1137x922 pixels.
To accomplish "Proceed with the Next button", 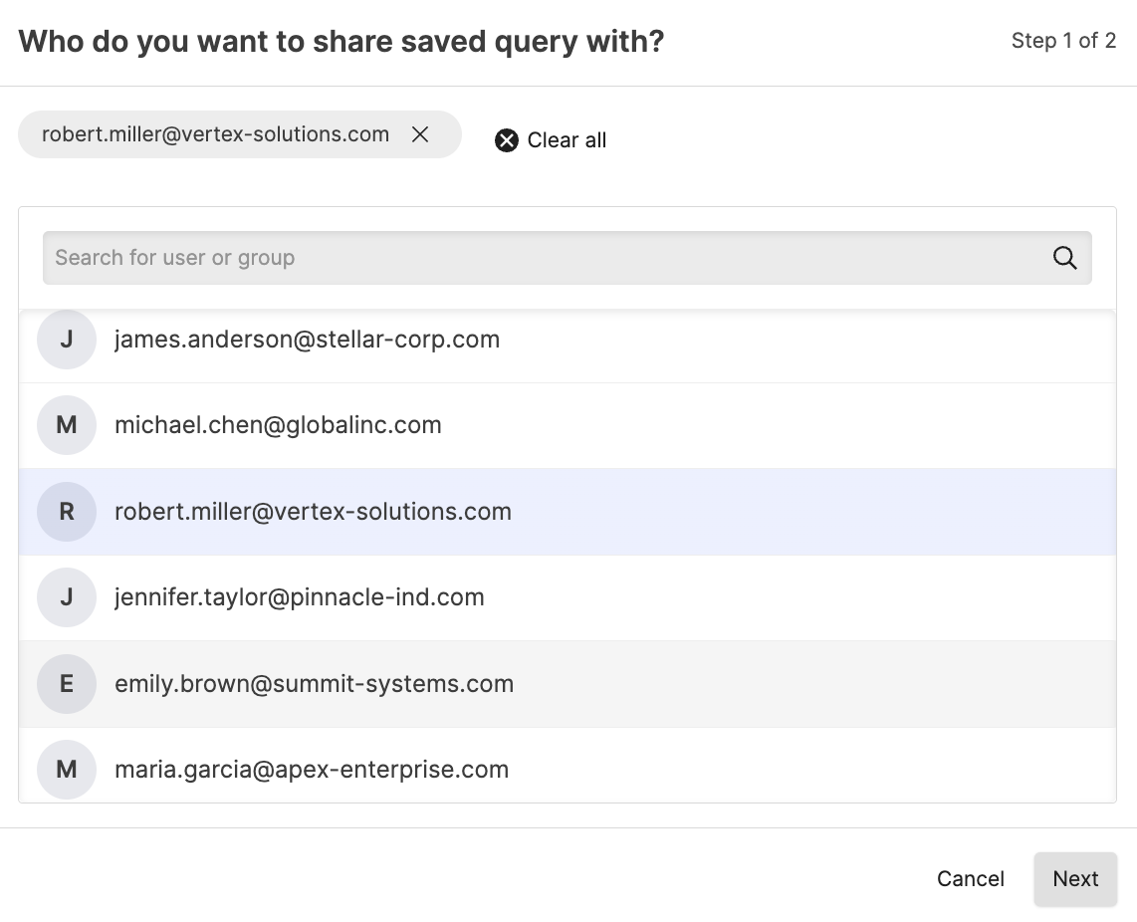I will pyautogui.click(x=1075, y=879).
